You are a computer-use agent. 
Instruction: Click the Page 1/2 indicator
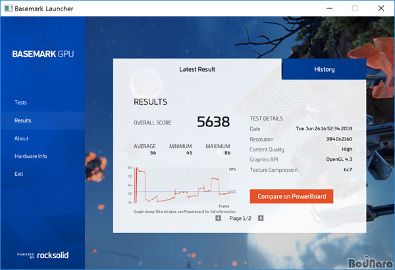point(240,219)
